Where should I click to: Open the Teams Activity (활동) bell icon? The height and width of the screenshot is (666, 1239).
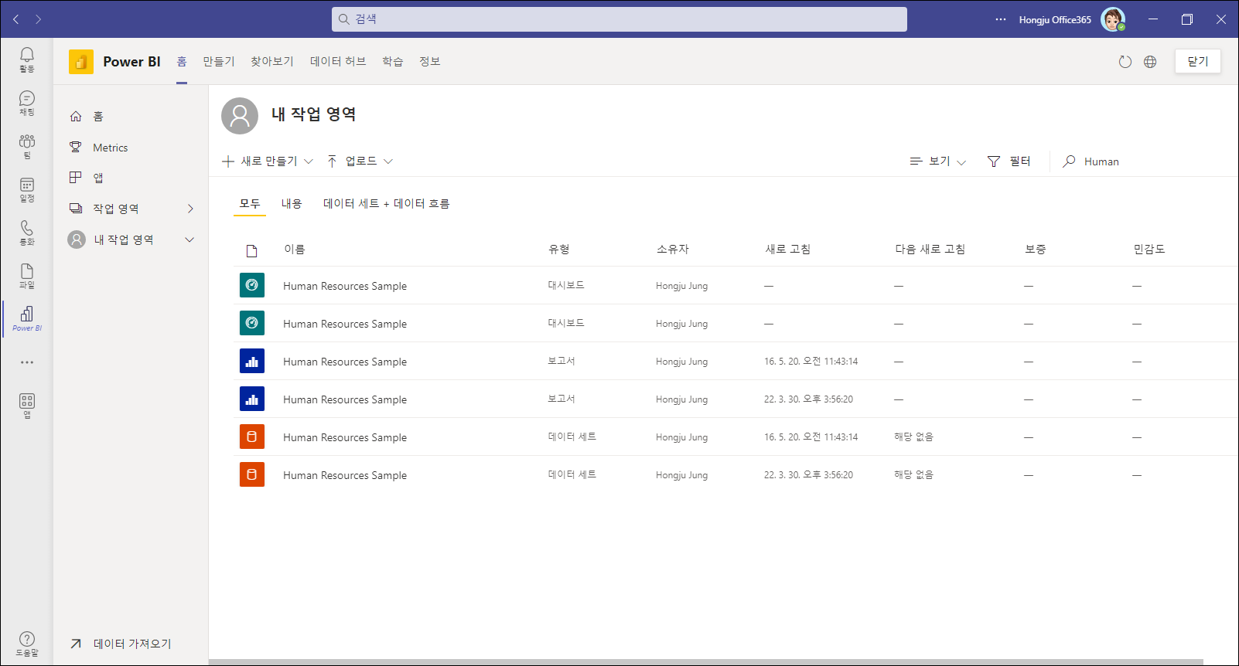point(27,59)
